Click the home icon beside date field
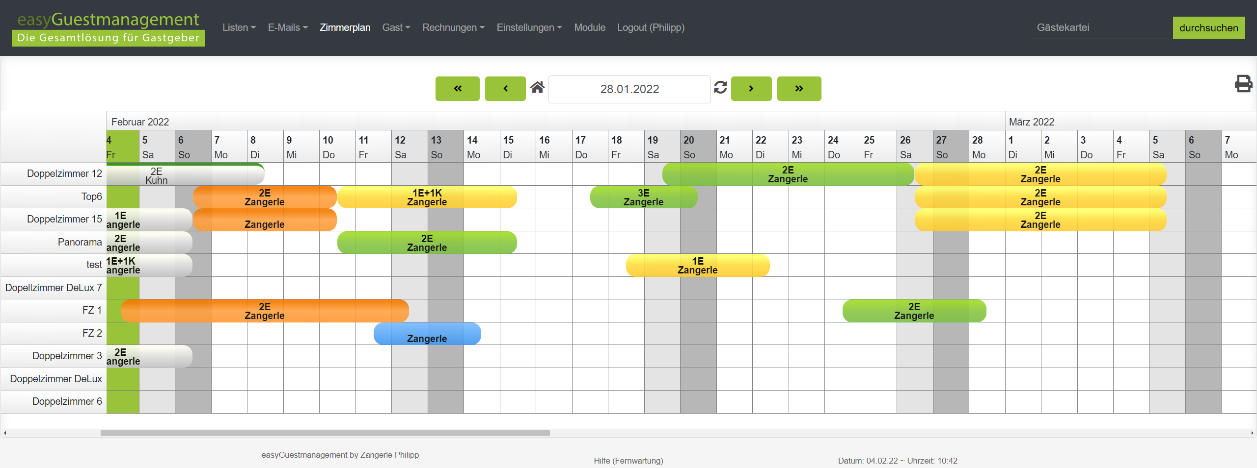1257x468 pixels. [x=537, y=88]
